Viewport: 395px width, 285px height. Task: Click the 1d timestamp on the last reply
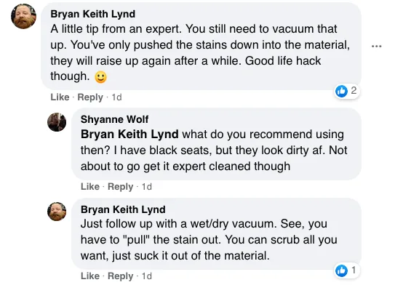pos(147,276)
